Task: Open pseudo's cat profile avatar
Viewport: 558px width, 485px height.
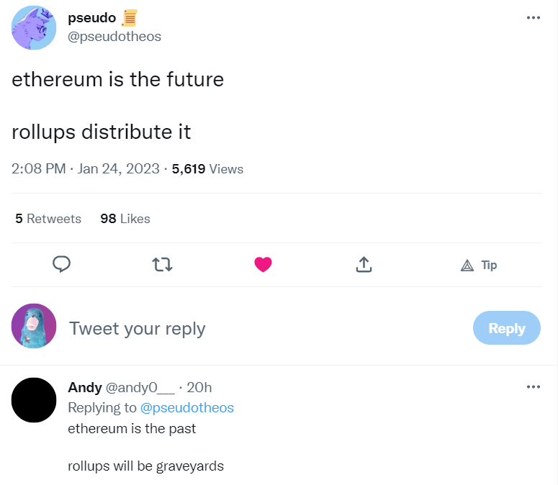Action: (x=34, y=27)
